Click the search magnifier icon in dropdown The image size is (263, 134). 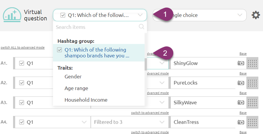click(x=142, y=27)
